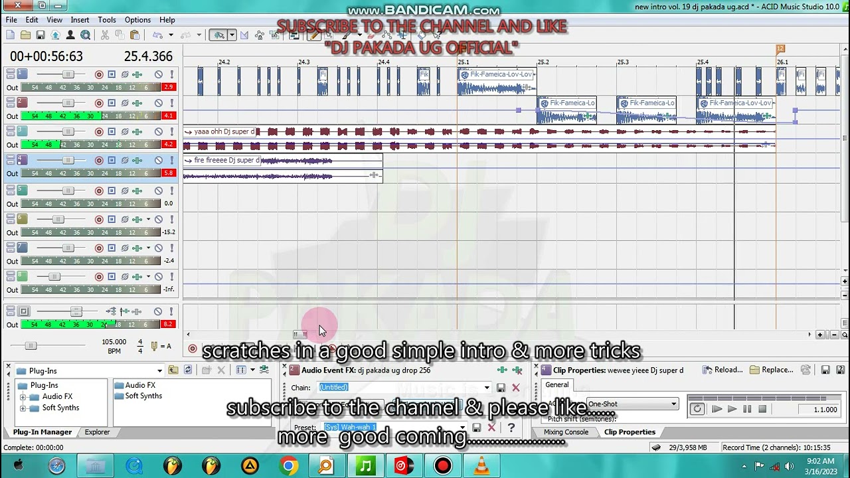Screen dimensions: 850x478
Task: Click the 105.000 BPM tempo value
Action: point(114,342)
